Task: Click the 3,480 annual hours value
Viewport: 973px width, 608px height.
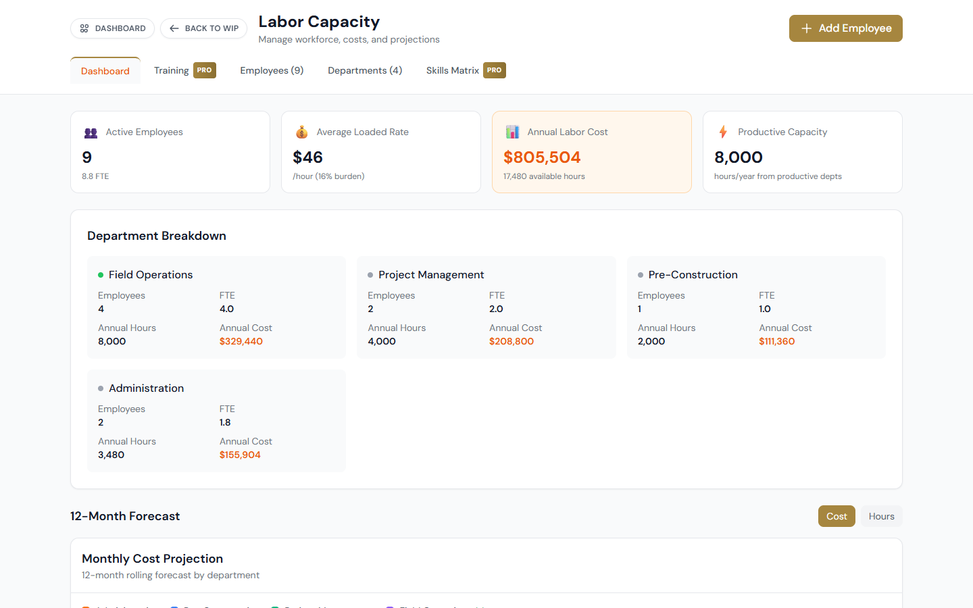Action: (111, 455)
